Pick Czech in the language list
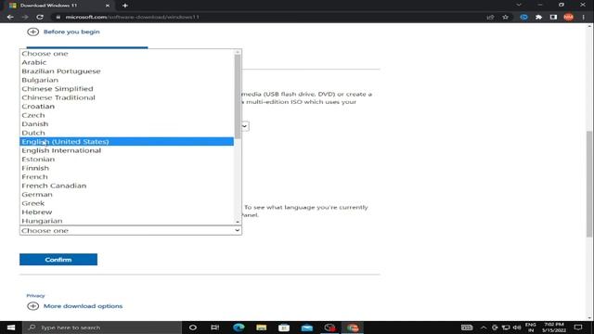 point(126,115)
